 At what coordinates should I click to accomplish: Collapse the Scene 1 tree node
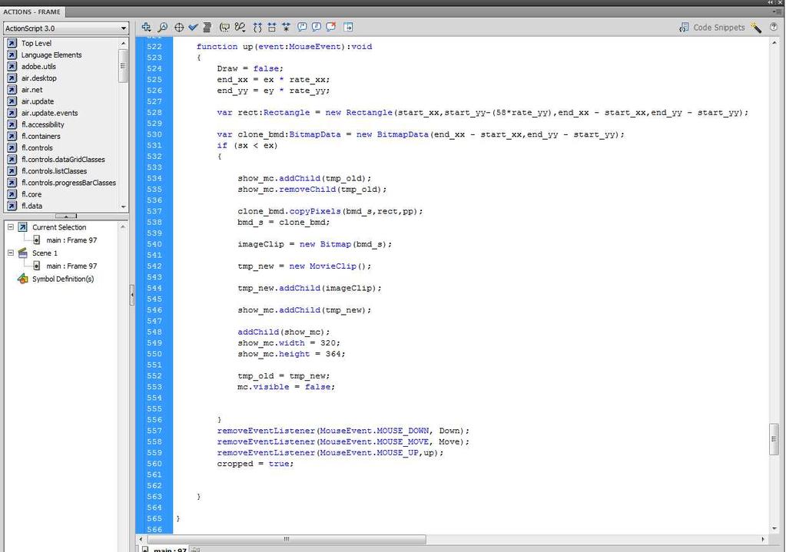(x=10, y=253)
